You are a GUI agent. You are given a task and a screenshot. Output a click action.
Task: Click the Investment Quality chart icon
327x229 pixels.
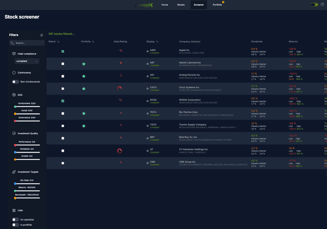14,133
